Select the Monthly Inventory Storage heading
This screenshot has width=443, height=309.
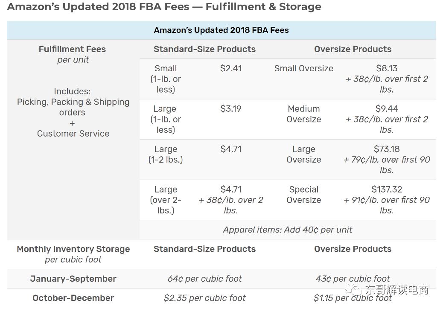click(73, 249)
